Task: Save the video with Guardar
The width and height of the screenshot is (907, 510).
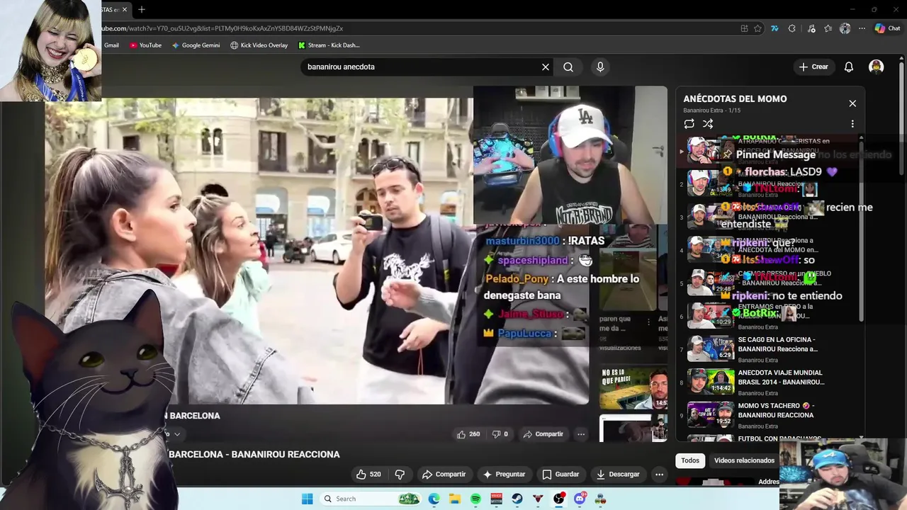Action: pos(560,474)
